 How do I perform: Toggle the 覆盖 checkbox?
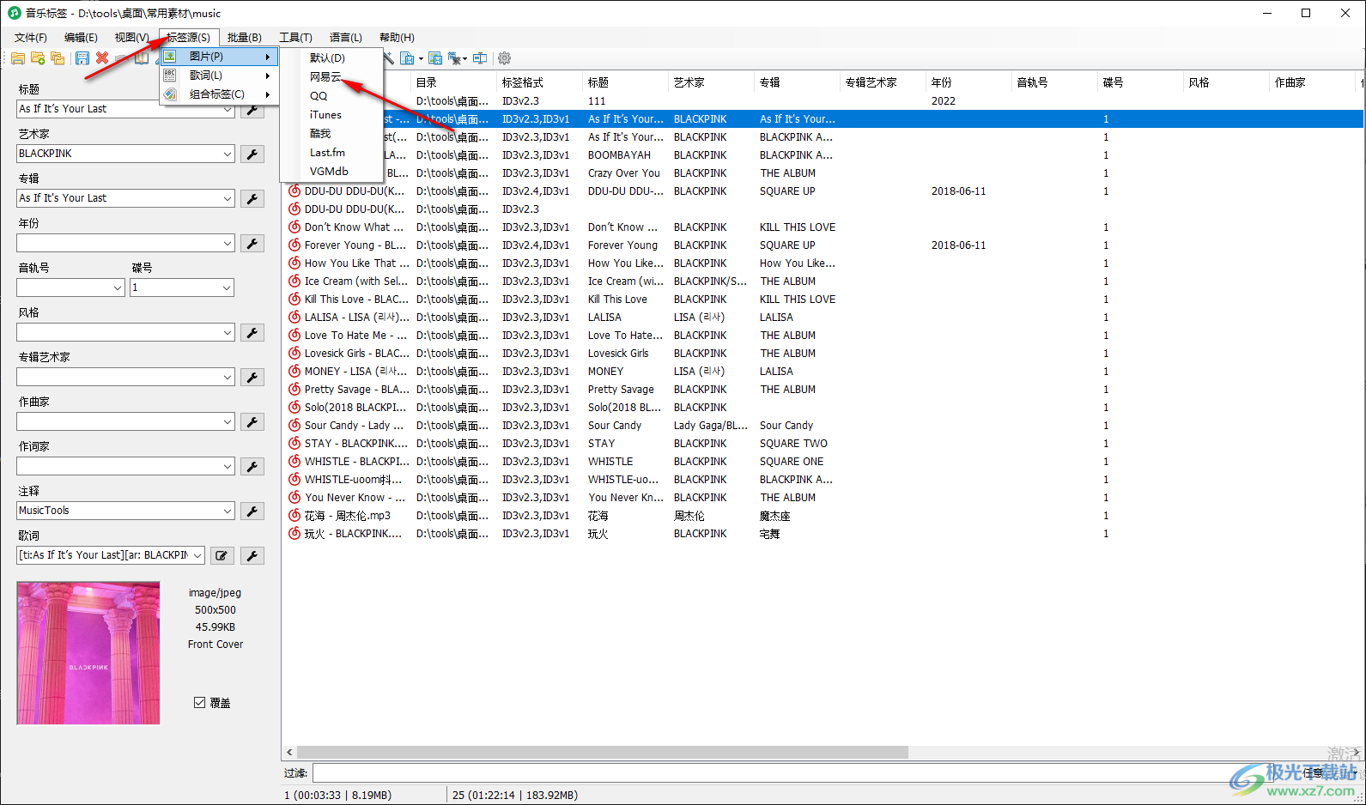tap(199, 703)
